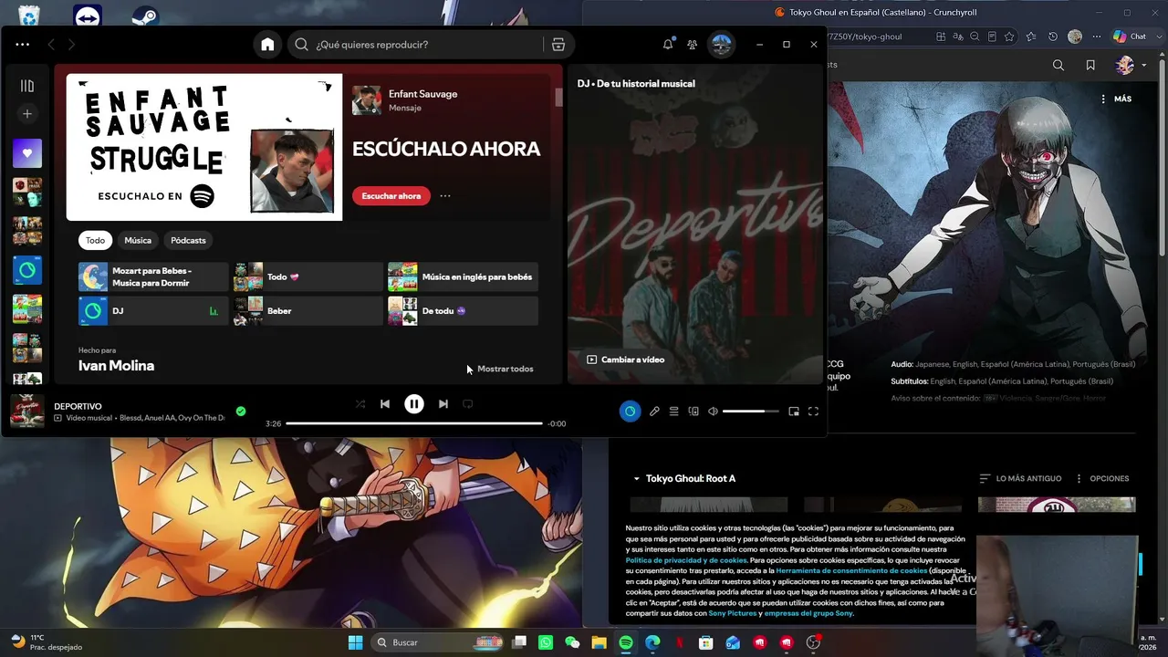Image resolution: width=1168 pixels, height=657 pixels.
Task: Toggle shuffle in Spotify player
Action: point(360,403)
